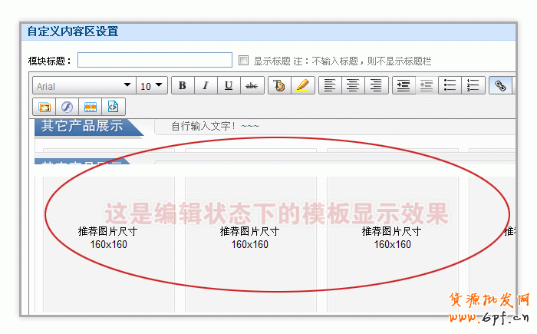537x334 pixels.
Task: Apply strikethrough text formatting
Action: [252, 86]
